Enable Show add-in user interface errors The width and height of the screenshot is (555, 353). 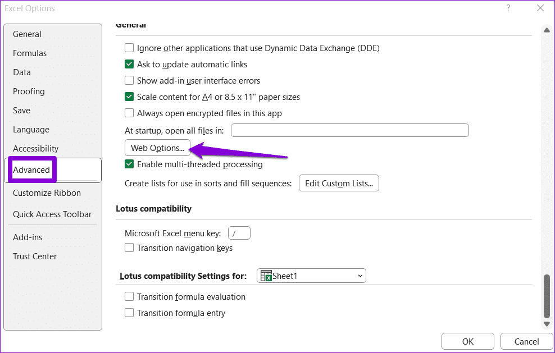coord(129,80)
